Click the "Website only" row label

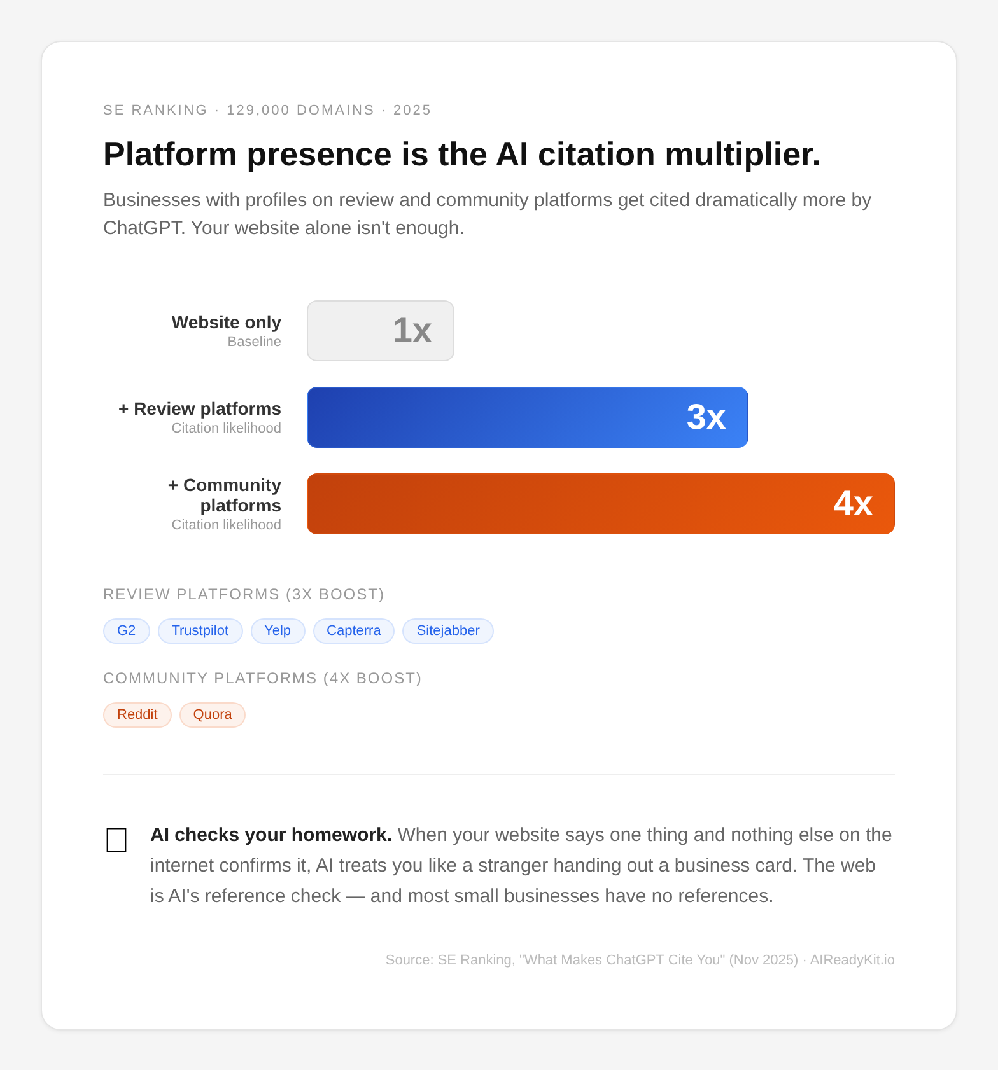[x=226, y=323]
